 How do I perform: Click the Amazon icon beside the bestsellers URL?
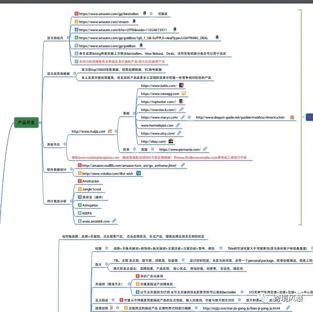click(x=144, y=13)
